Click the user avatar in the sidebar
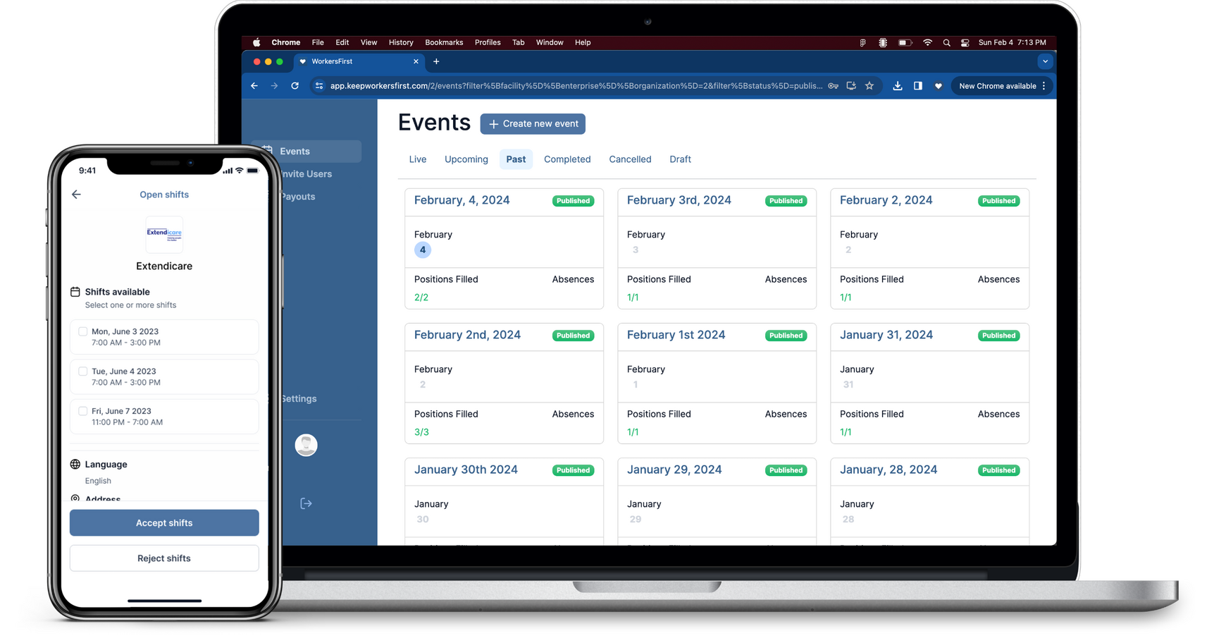 point(306,446)
